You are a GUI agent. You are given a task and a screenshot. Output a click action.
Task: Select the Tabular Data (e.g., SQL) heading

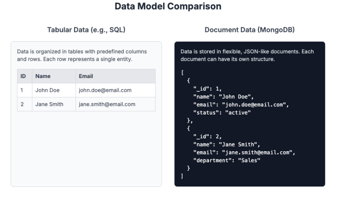(86, 30)
